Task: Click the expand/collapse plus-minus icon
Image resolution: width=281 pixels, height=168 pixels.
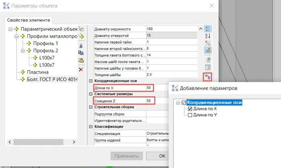Action: (207, 43)
